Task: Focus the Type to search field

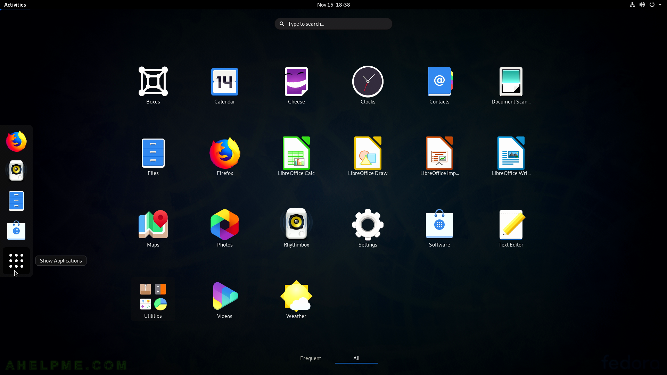Action: [333, 24]
